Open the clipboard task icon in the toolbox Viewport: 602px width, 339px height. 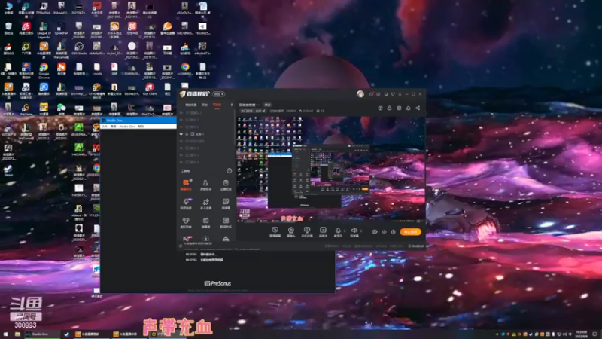coord(226,185)
